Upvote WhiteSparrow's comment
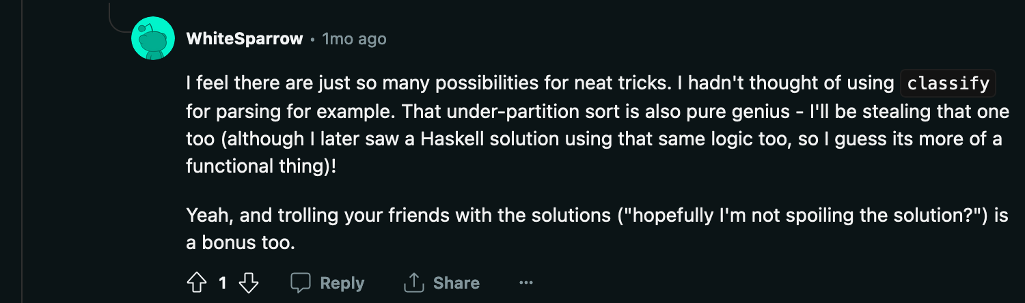 197,283
